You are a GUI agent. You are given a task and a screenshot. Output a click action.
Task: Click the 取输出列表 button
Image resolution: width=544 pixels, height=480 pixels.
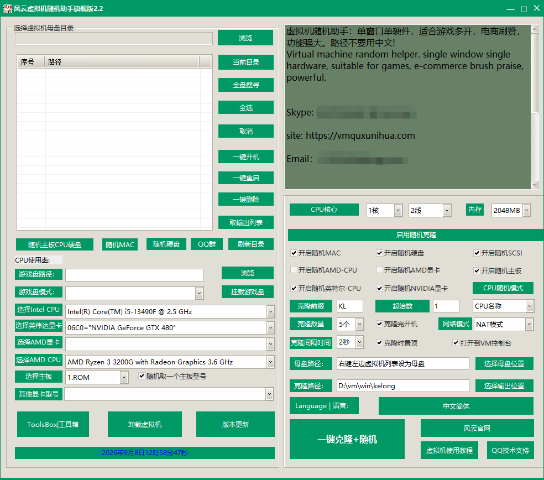[245, 222]
